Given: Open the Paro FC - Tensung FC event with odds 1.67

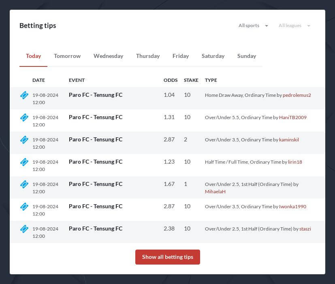Looking at the screenshot, I should click(x=96, y=184).
